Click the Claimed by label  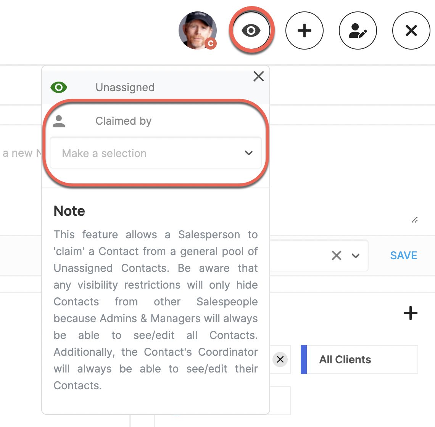124,121
